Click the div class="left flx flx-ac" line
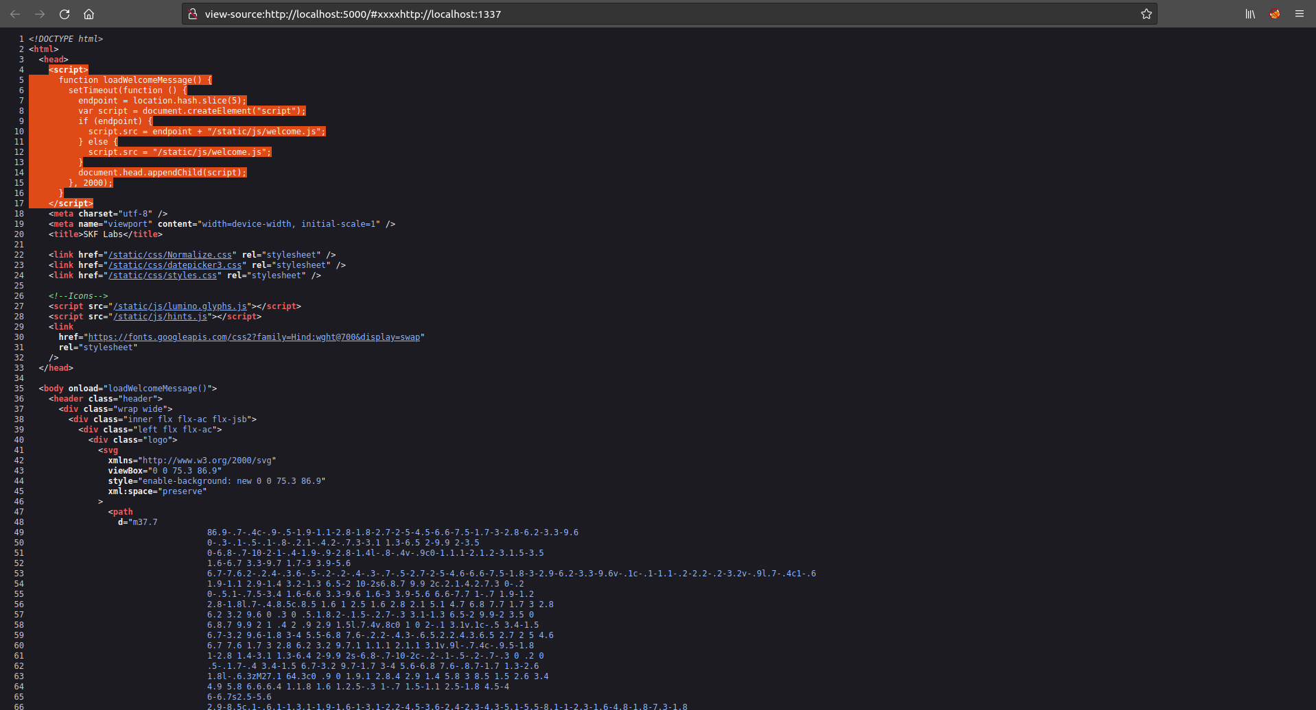Viewport: 1316px width, 710px height. point(150,430)
